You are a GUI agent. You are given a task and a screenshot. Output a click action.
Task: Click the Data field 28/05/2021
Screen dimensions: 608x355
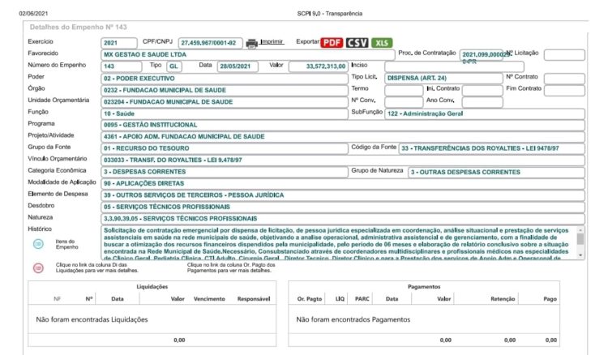click(x=238, y=66)
